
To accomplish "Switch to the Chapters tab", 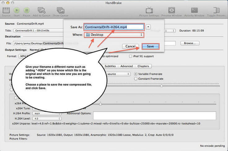I will click(143, 66).
